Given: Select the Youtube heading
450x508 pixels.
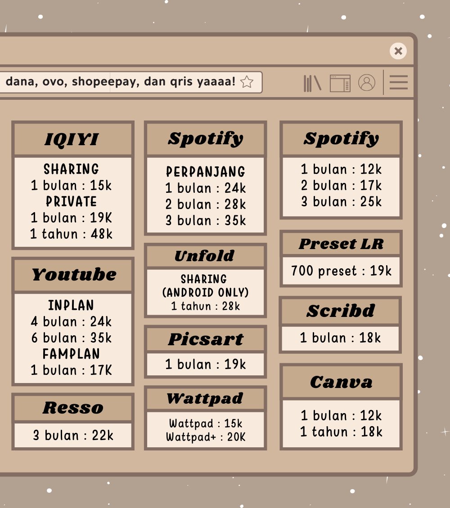Looking at the screenshot, I should (74, 275).
